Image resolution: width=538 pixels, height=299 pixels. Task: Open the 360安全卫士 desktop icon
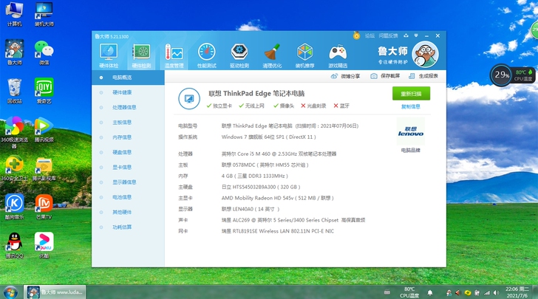tap(15, 168)
